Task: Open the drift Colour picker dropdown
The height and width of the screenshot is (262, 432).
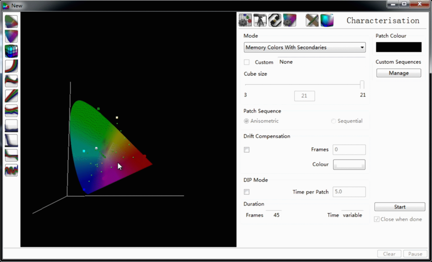Action: click(349, 165)
